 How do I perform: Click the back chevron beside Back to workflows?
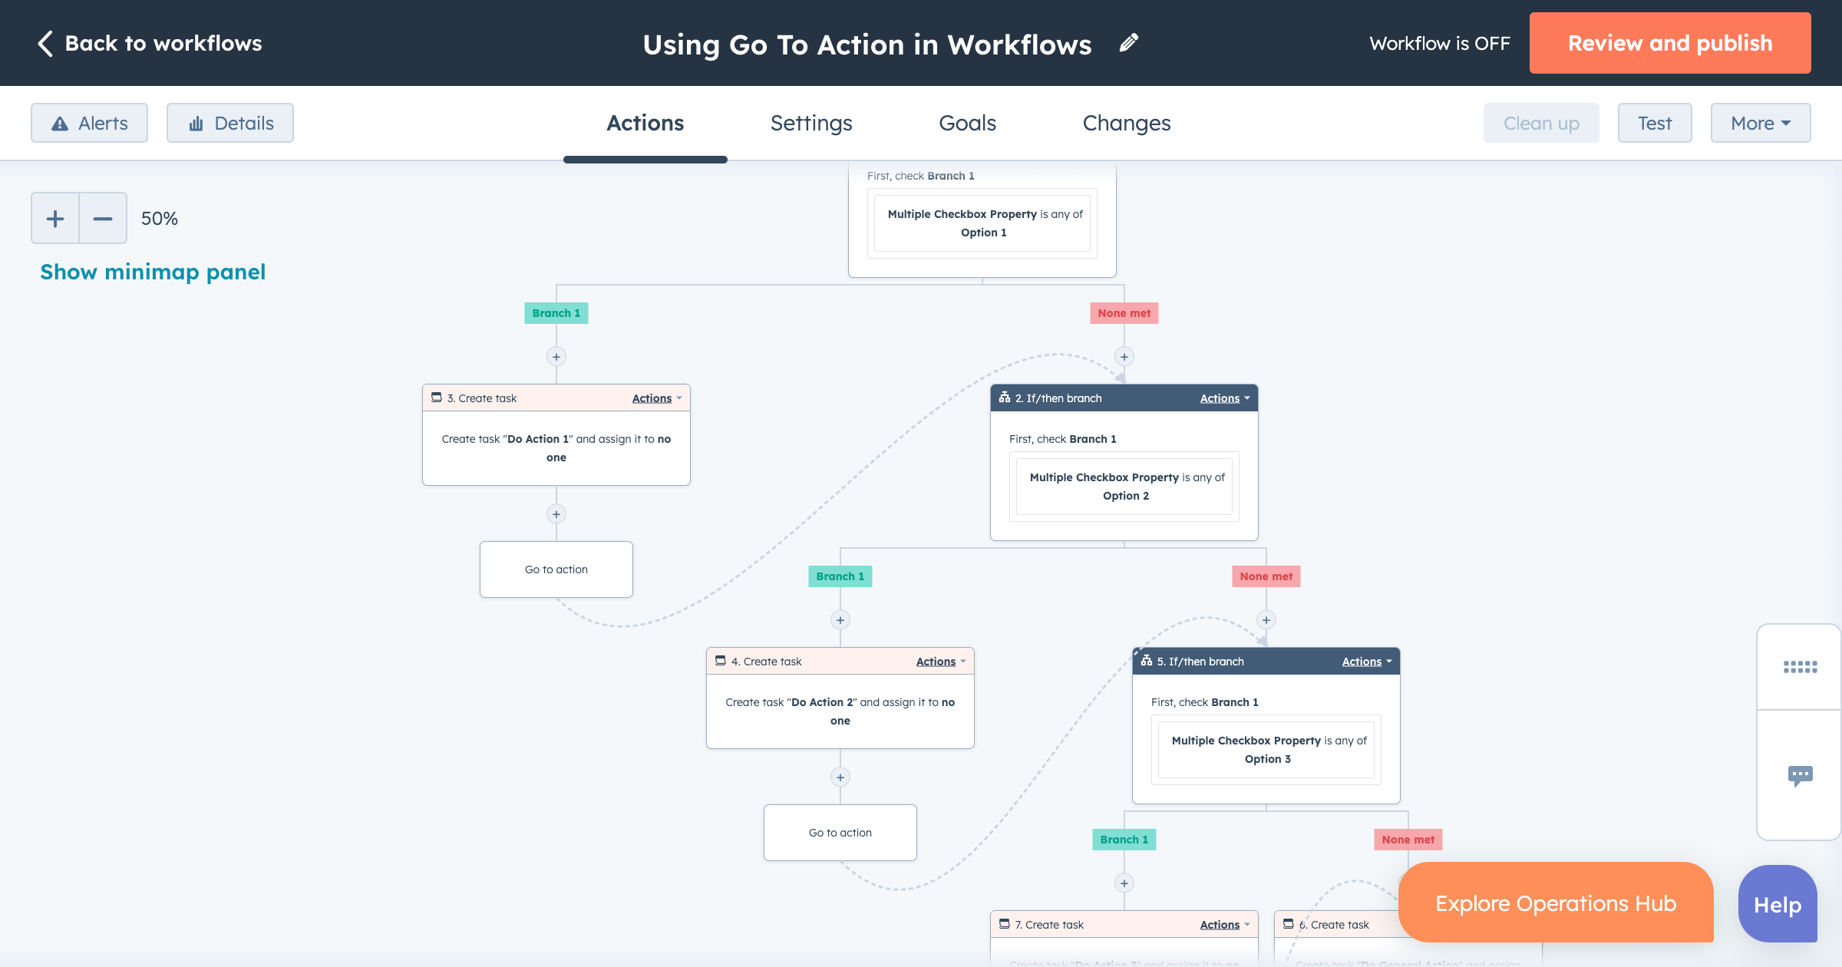pos(45,43)
